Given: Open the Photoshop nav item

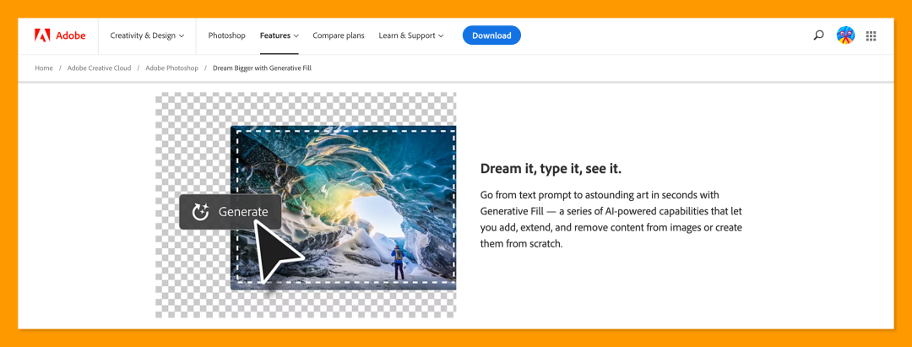Looking at the screenshot, I should coord(227,35).
